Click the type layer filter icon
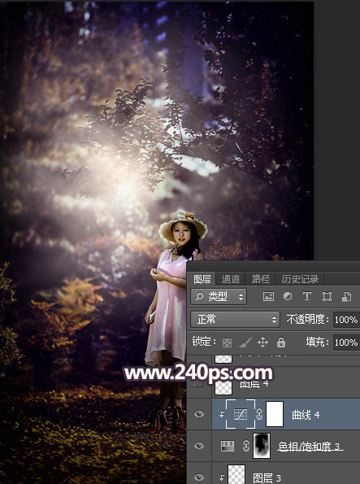This screenshot has width=360, height=484. pyautogui.click(x=307, y=297)
